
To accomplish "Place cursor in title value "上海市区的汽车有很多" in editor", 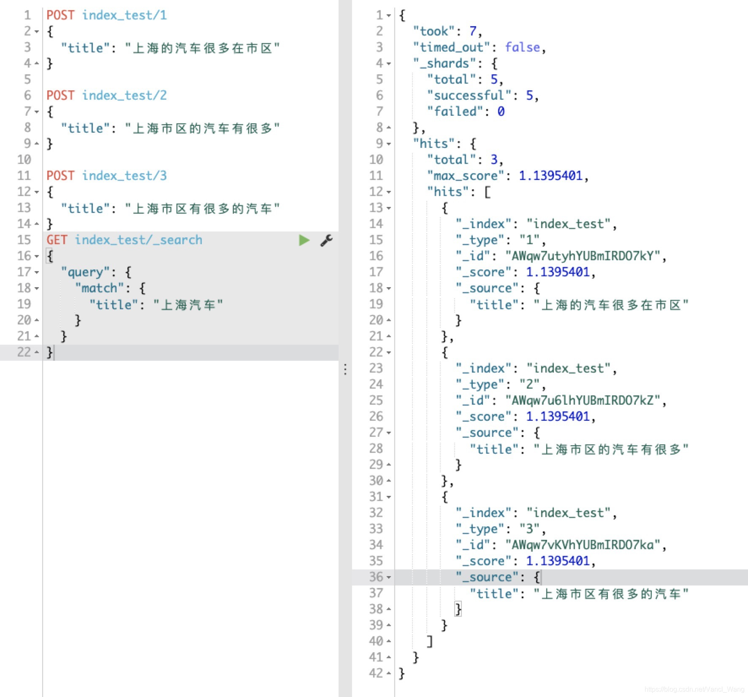I will (203, 128).
